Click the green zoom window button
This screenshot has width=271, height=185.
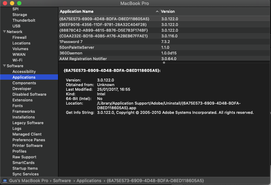19,3
